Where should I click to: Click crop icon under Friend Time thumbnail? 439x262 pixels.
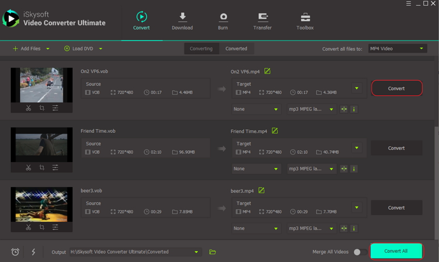(42, 167)
